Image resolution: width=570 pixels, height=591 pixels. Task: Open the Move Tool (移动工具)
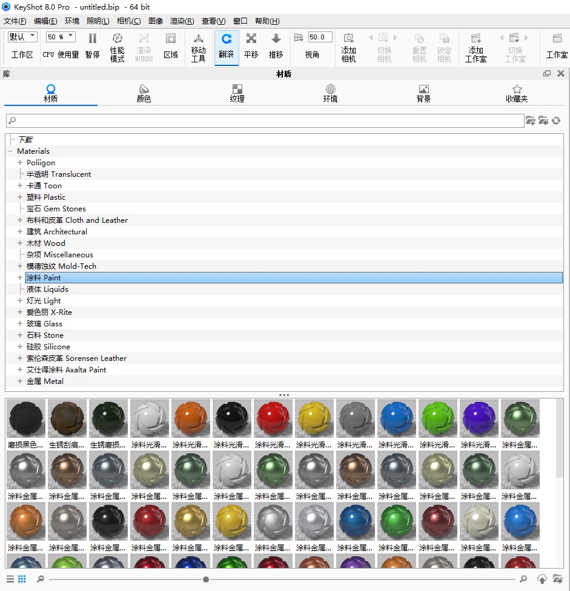(x=198, y=40)
